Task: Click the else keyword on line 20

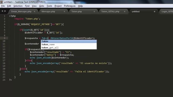Action: 24,69
